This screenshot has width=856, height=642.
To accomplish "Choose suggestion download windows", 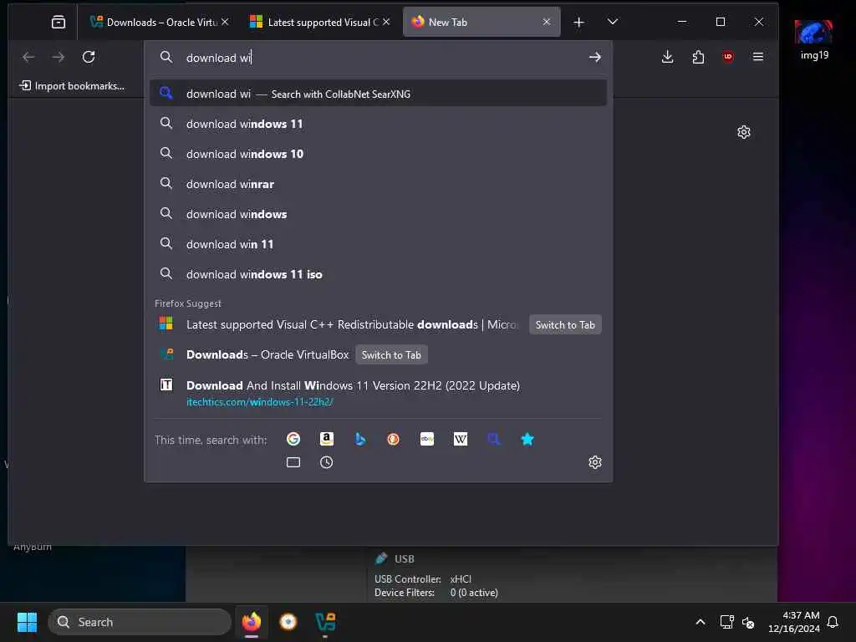I will pos(378,214).
